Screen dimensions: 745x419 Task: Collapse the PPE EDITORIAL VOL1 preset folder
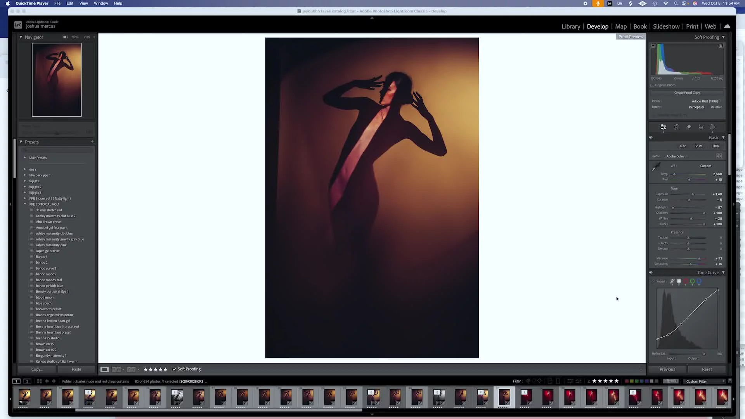(x=25, y=204)
